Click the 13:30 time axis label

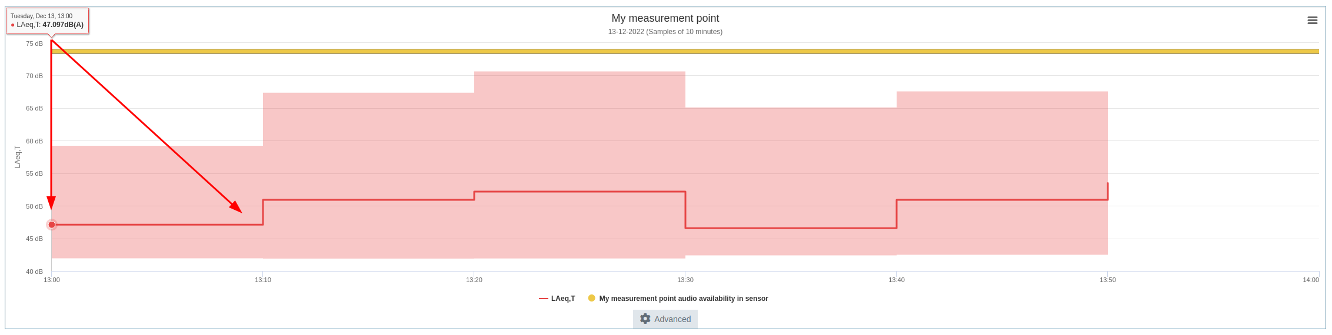pyautogui.click(x=685, y=280)
